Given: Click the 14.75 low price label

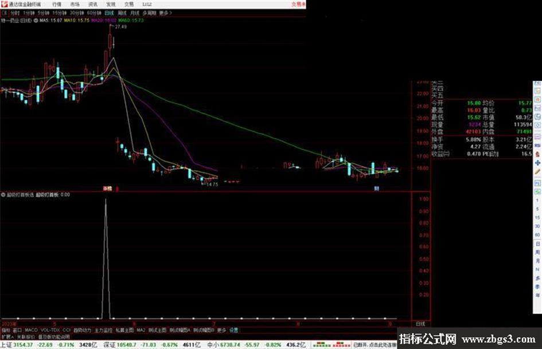Looking at the screenshot, I should click(212, 185).
